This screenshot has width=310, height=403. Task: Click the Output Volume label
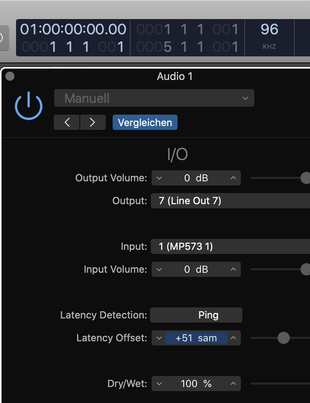coord(111,178)
